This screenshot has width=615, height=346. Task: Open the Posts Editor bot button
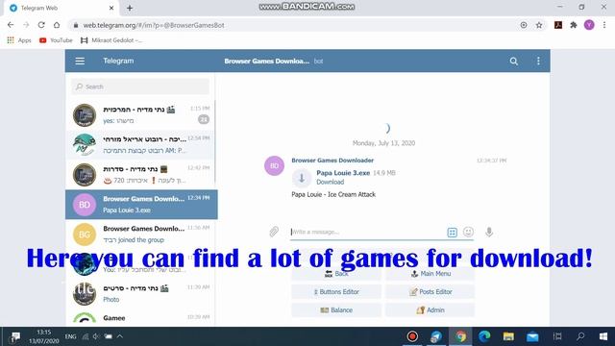pos(430,292)
